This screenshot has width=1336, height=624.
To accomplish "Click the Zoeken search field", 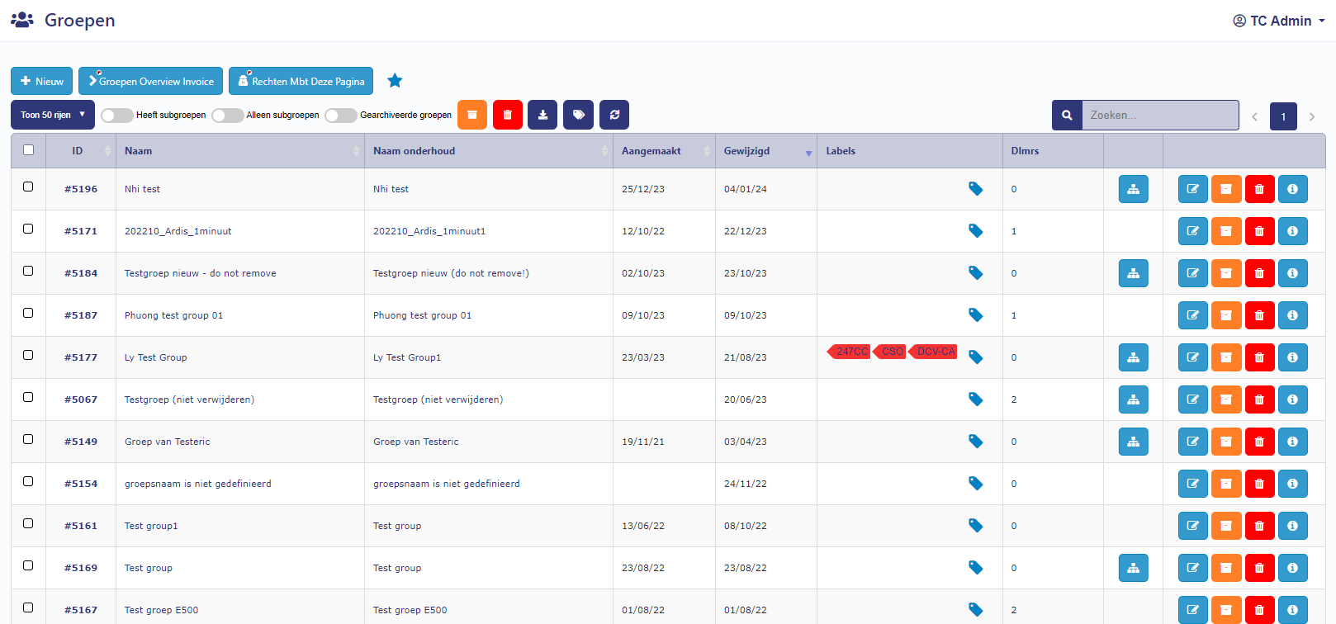I will point(1159,115).
